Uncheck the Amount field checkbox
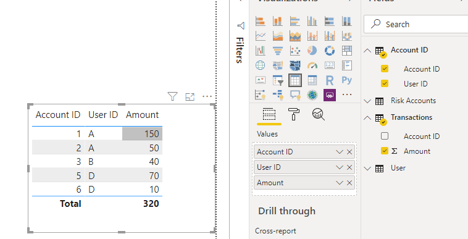Image resolution: width=468 pixels, height=239 pixels. [385, 151]
